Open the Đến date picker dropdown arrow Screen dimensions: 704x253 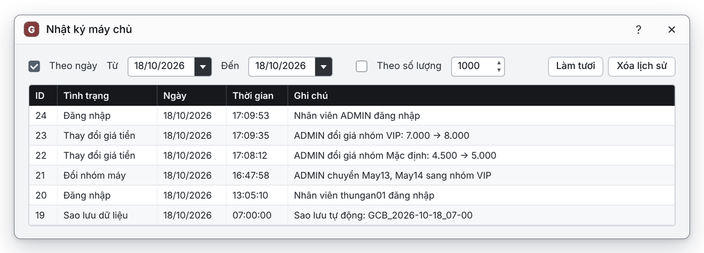(324, 67)
